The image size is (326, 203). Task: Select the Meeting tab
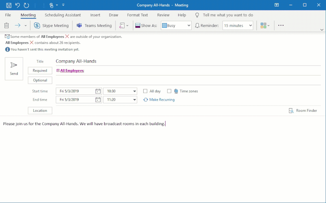(28, 15)
